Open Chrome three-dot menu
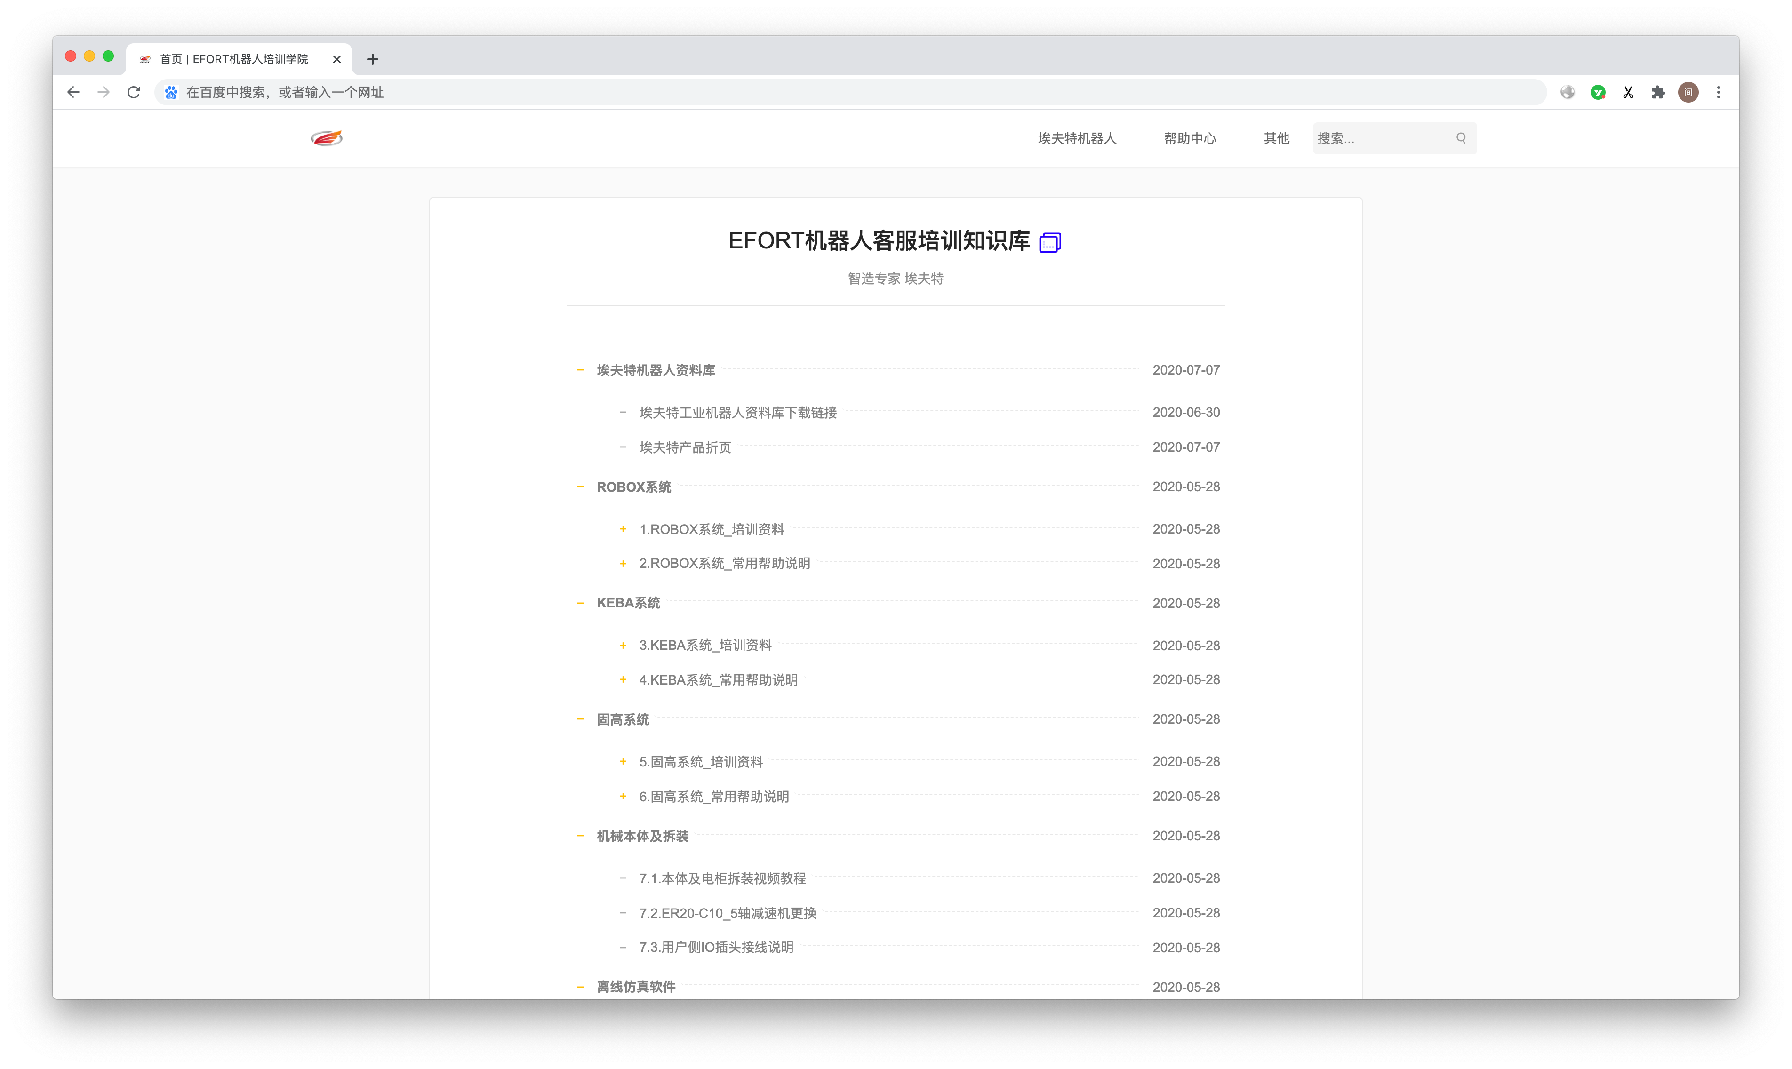The height and width of the screenshot is (1069, 1792). (1719, 92)
